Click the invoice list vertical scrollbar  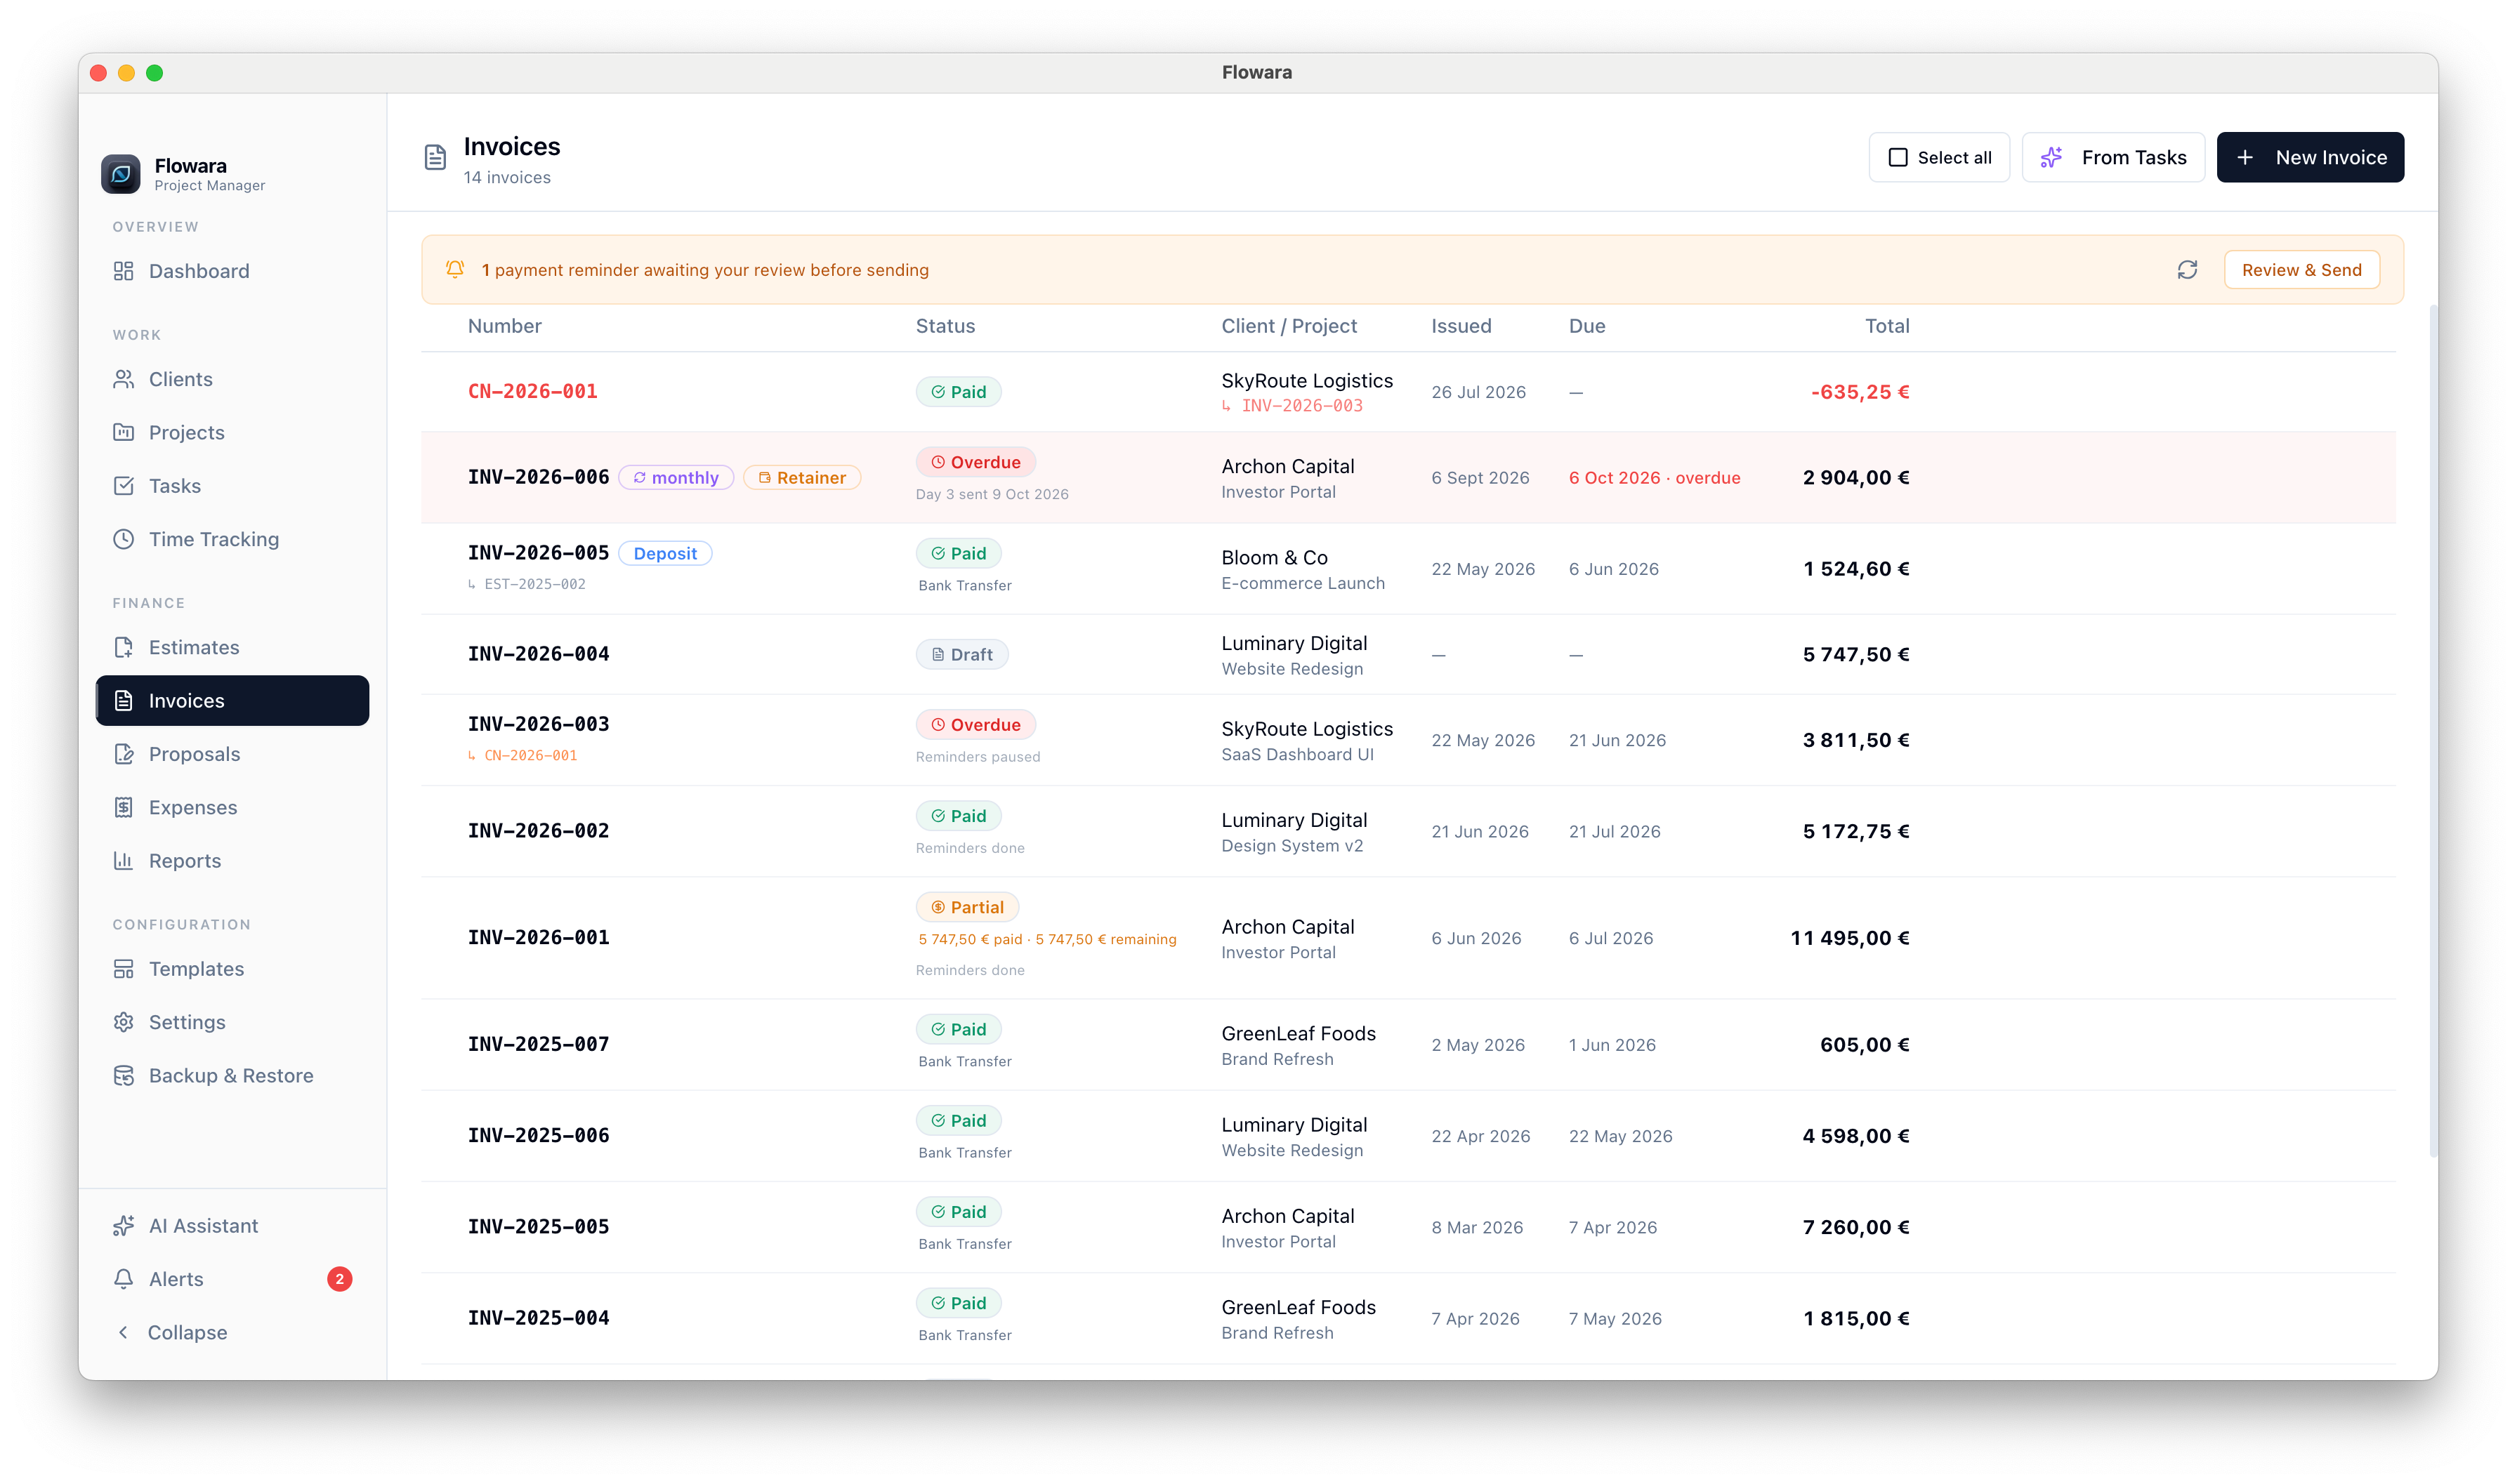coord(2433,730)
